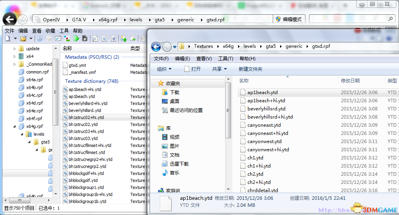This screenshot has height=215, width=399.
Task: Expand the x64 node in OpenIV tree
Action: click(x=14, y=56)
